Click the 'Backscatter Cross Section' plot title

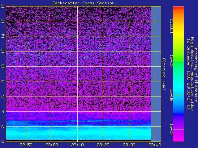(84, 3)
